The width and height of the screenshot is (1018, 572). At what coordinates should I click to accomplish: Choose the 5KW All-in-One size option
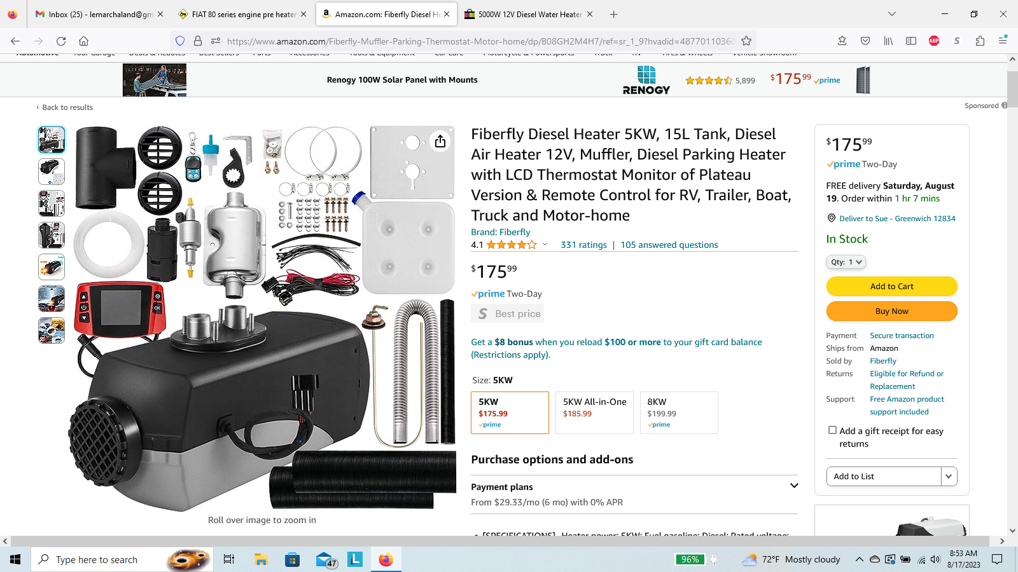pyautogui.click(x=594, y=412)
